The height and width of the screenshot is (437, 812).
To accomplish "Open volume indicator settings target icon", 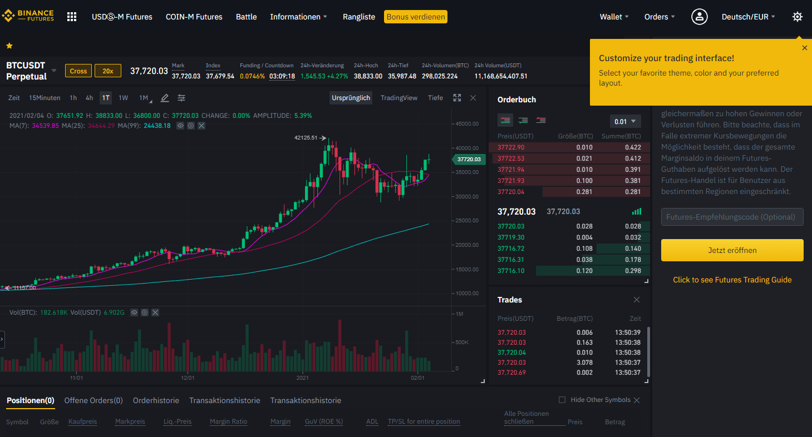I will (145, 312).
